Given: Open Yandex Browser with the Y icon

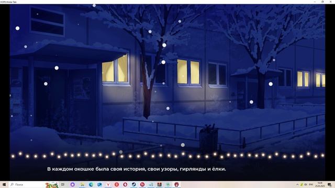Looking at the screenshot, I should tap(108, 184).
